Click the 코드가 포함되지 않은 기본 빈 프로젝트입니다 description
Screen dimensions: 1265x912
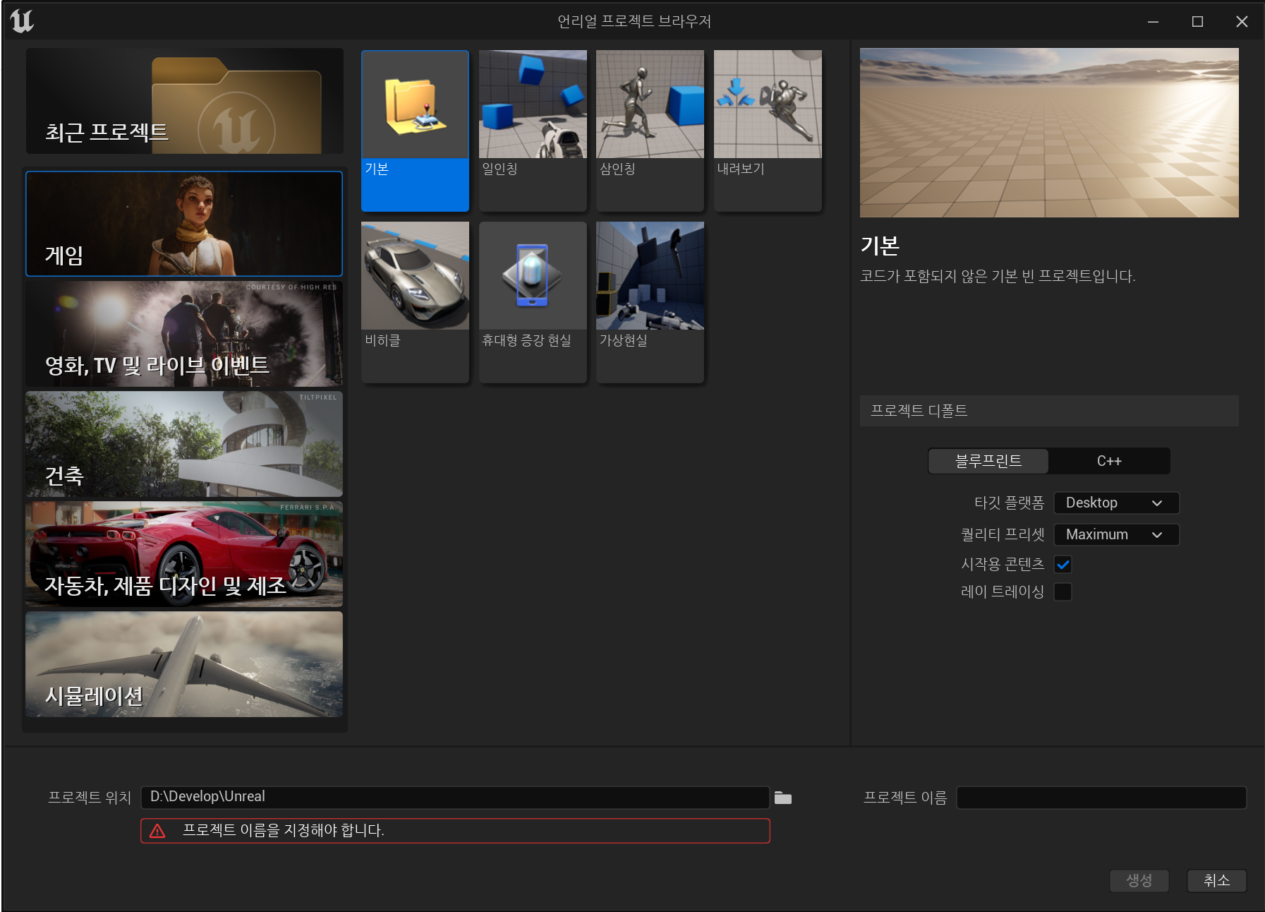tap(998, 276)
